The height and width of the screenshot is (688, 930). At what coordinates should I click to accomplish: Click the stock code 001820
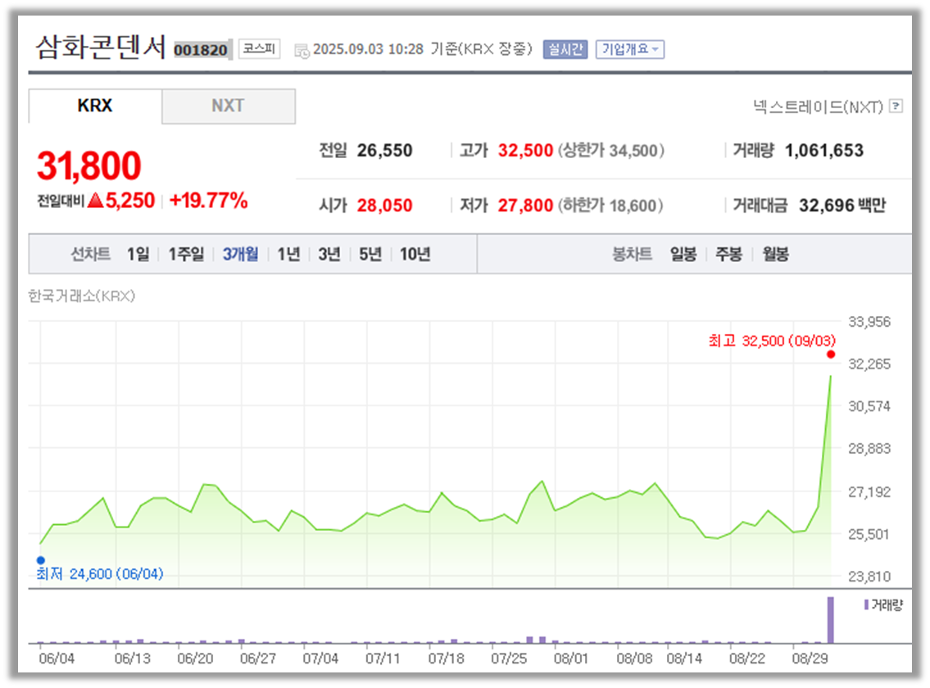(201, 50)
